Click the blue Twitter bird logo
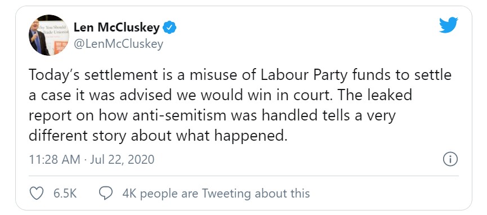The image size is (487, 215). pos(449,25)
